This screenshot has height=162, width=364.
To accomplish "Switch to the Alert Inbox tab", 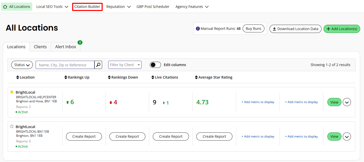I will click(x=66, y=47).
